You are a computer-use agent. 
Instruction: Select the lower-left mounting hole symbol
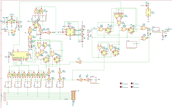click(121, 87)
